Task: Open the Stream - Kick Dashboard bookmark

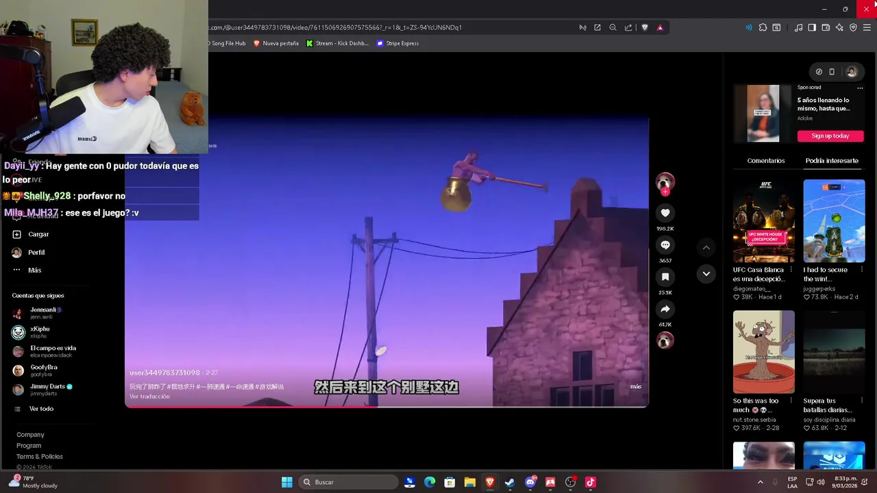Action: point(337,43)
